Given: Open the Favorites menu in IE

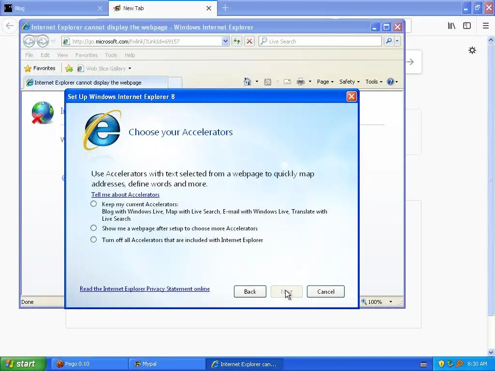Looking at the screenshot, I should pos(86,55).
